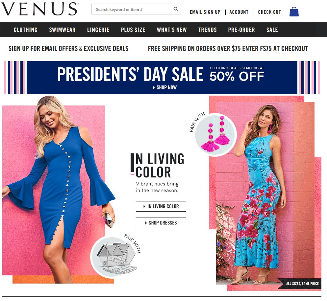Image resolution: width=327 pixels, height=301 pixels.
Task: Open the Sale menu
Action: [x=272, y=30]
